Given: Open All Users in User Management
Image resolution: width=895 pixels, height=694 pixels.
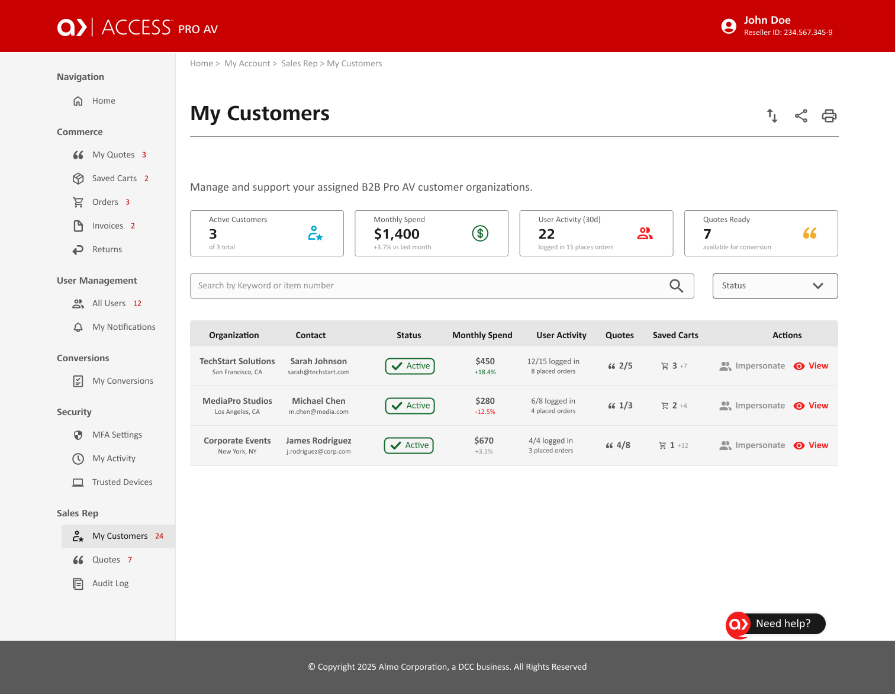Looking at the screenshot, I should (109, 304).
